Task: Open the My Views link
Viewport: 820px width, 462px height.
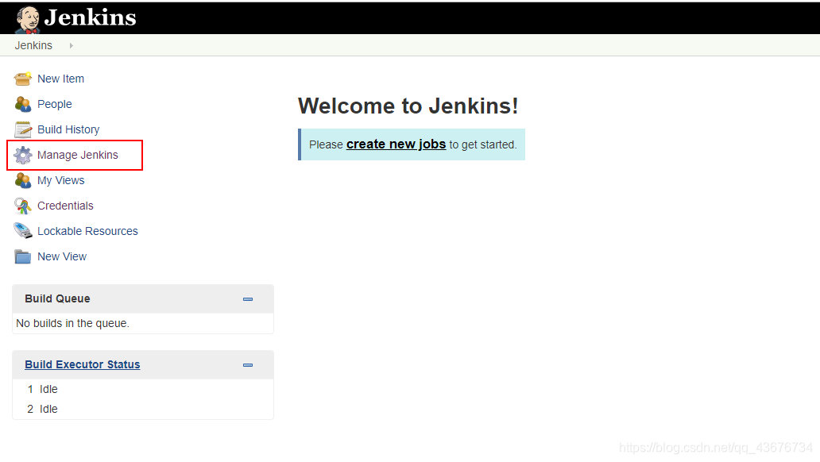Action: pyautogui.click(x=60, y=180)
